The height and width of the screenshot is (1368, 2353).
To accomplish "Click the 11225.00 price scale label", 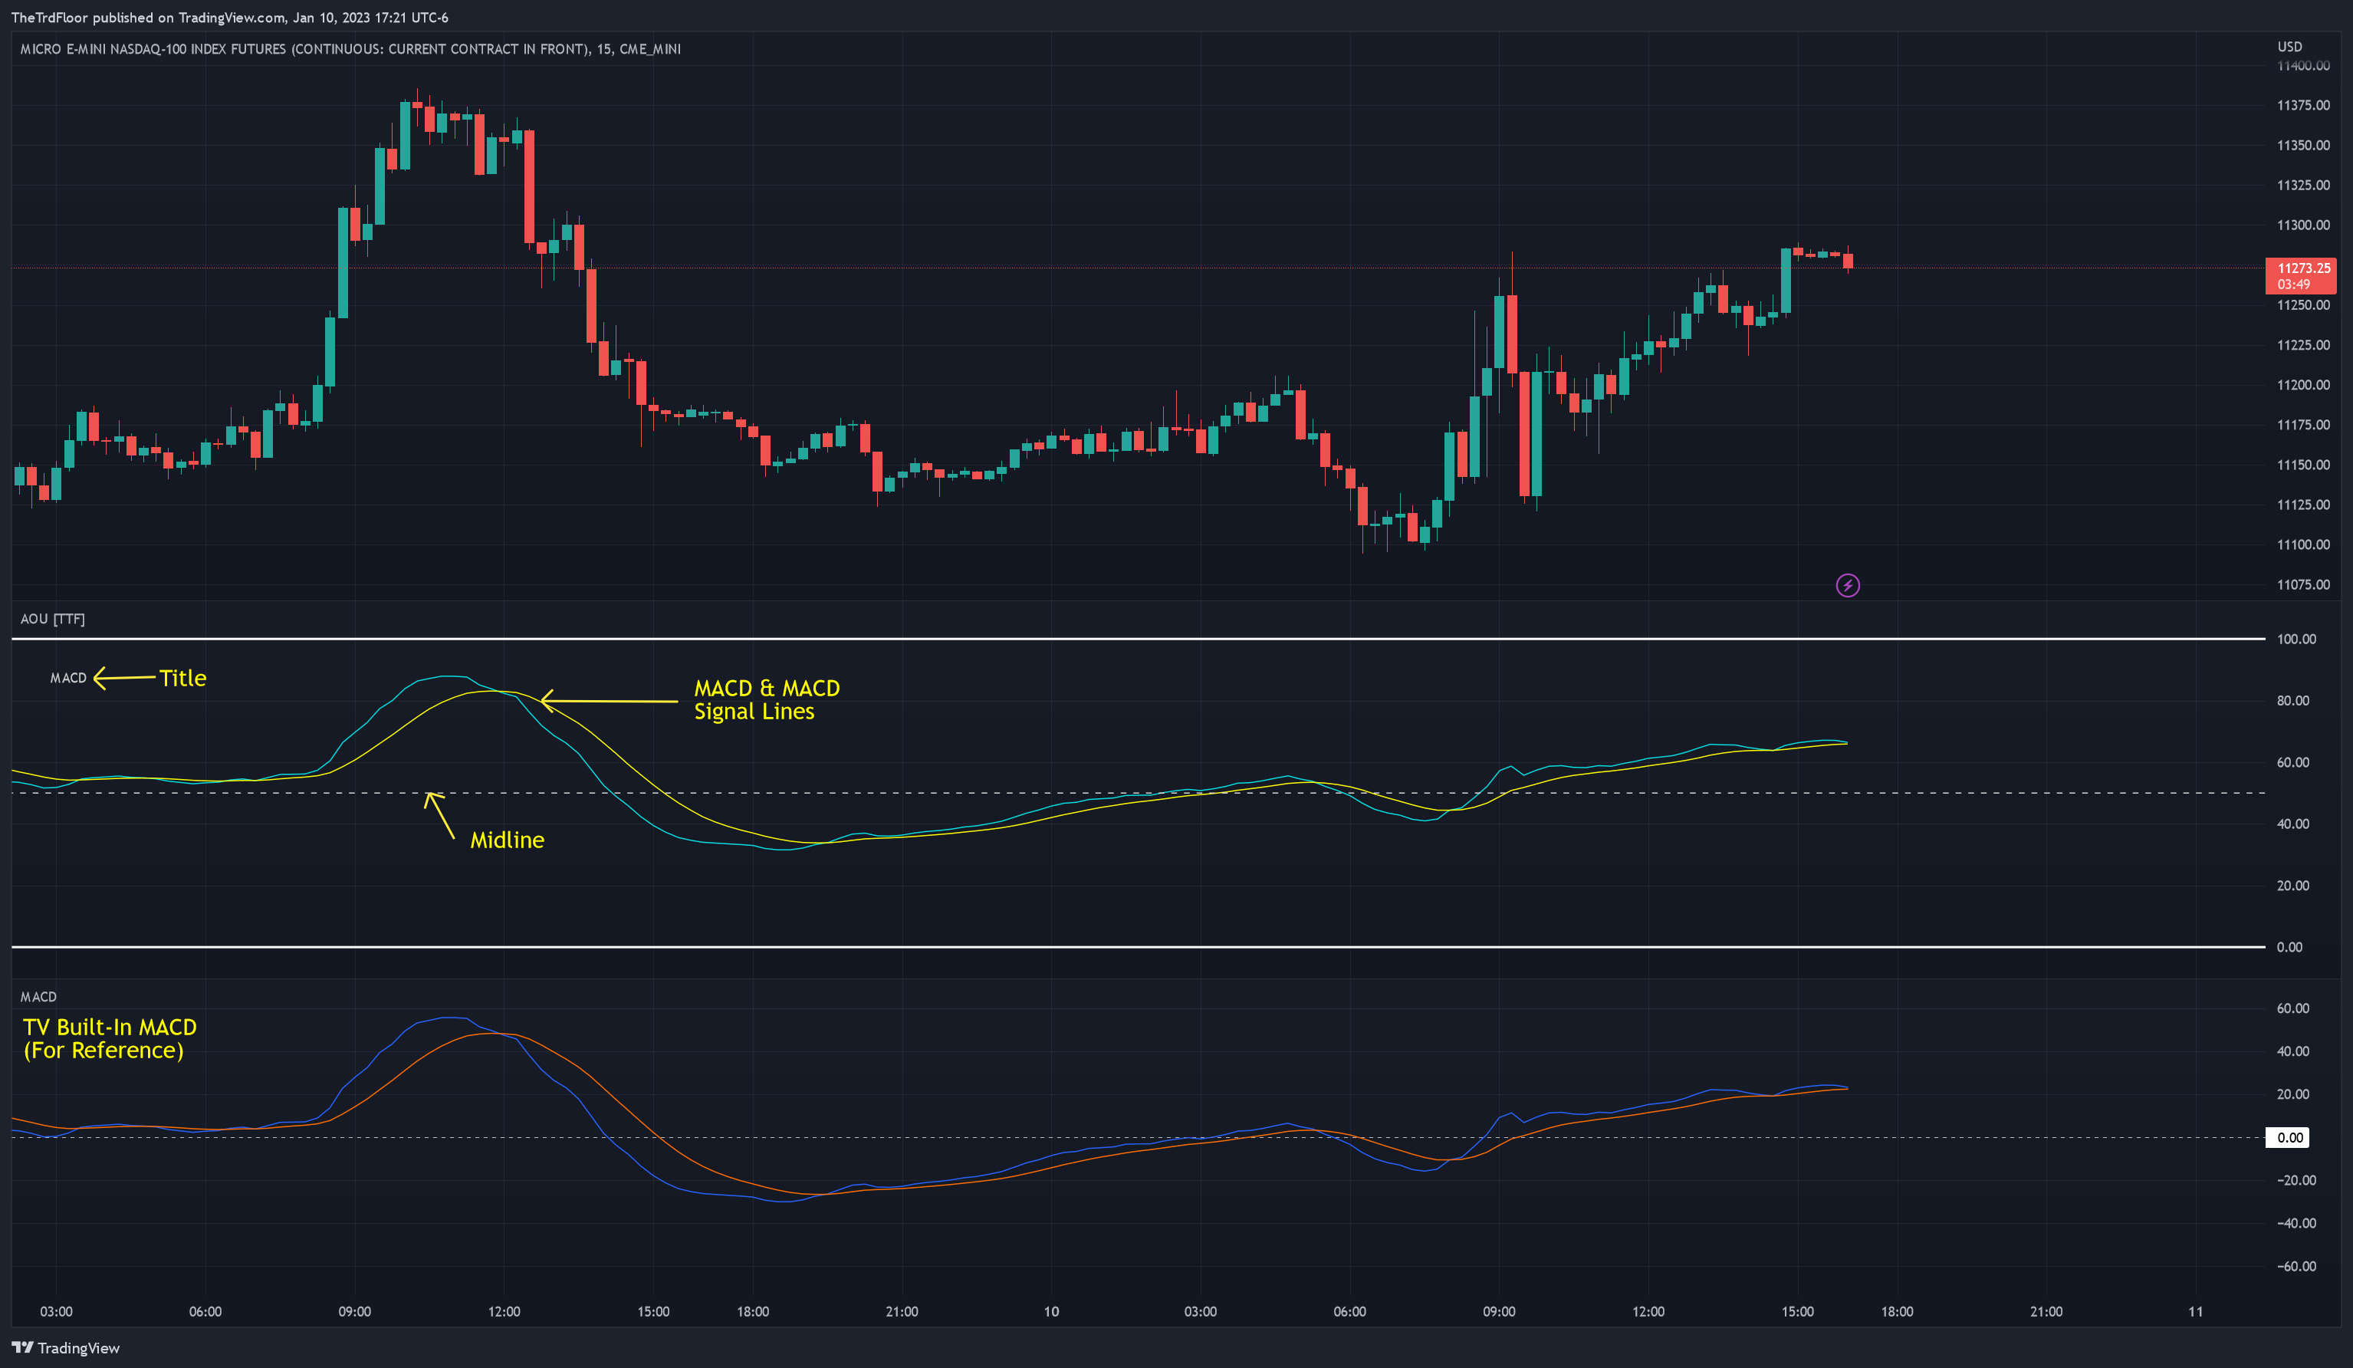I will tap(2303, 346).
